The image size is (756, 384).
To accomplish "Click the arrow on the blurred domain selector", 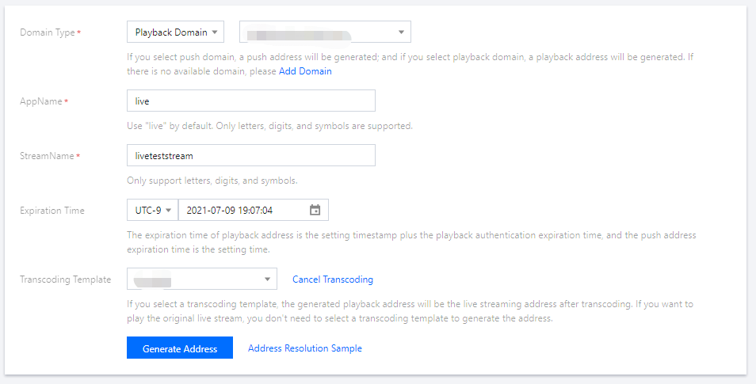I will click(x=401, y=32).
